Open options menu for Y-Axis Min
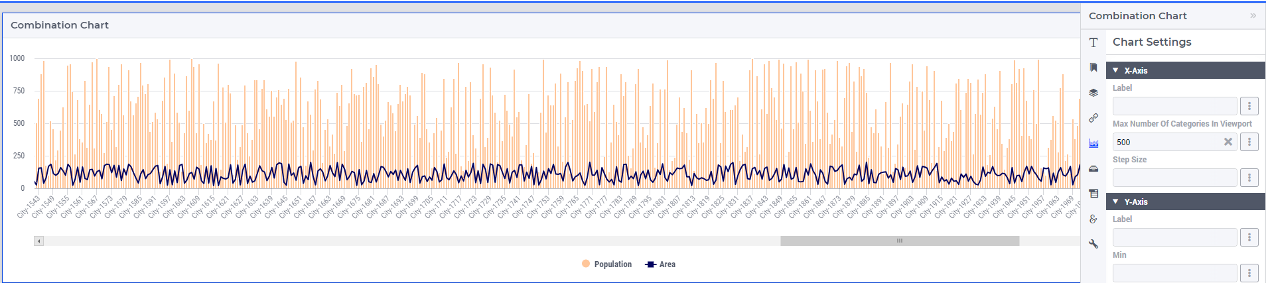Viewport: 1266px width, 283px height. pos(1249,273)
